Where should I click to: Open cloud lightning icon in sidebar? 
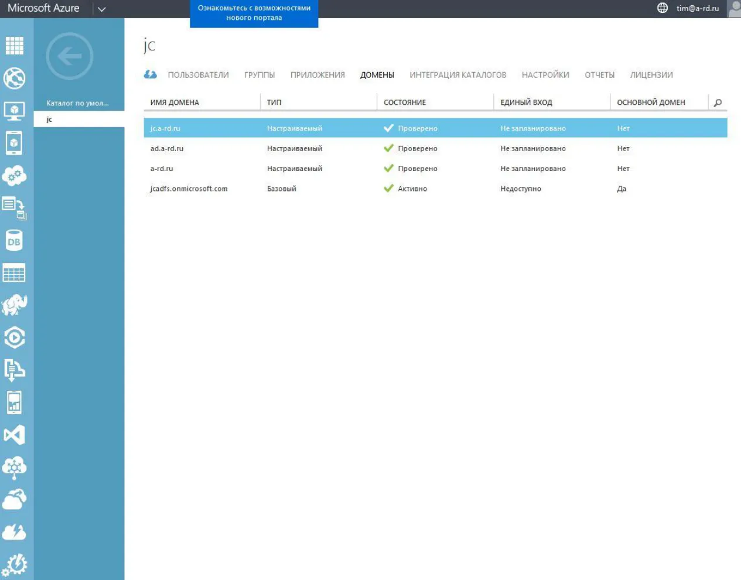click(x=14, y=532)
